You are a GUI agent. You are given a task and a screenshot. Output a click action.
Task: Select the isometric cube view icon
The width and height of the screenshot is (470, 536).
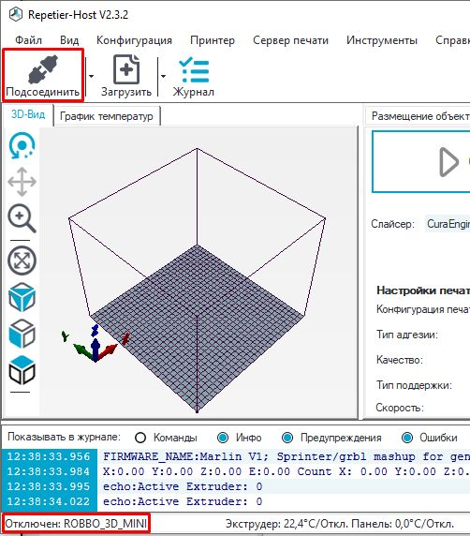(22, 297)
